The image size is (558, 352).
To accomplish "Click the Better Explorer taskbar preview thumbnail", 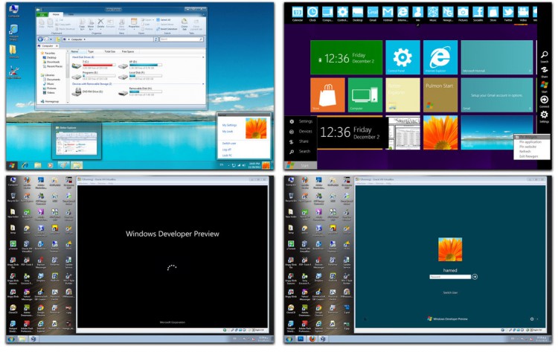I will (77, 143).
